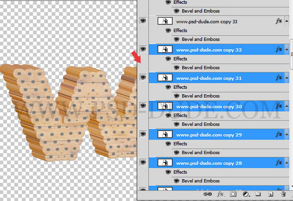Collapse effects list of copy 32 layer
The width and height of the screenshot is (293, 201).
[x=287, y=49]
